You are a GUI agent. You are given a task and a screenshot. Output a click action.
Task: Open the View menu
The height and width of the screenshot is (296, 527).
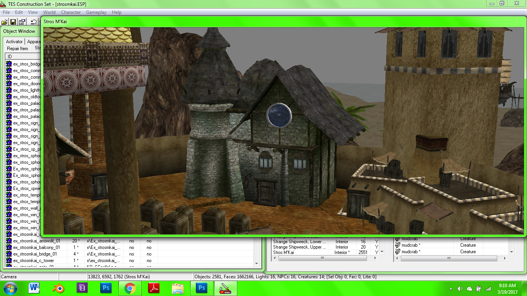(x=33, y=12)
